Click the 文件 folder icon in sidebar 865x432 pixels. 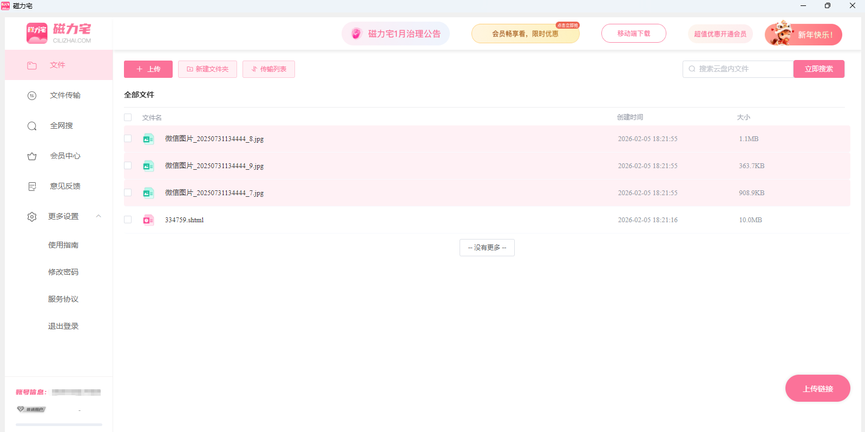32,65
